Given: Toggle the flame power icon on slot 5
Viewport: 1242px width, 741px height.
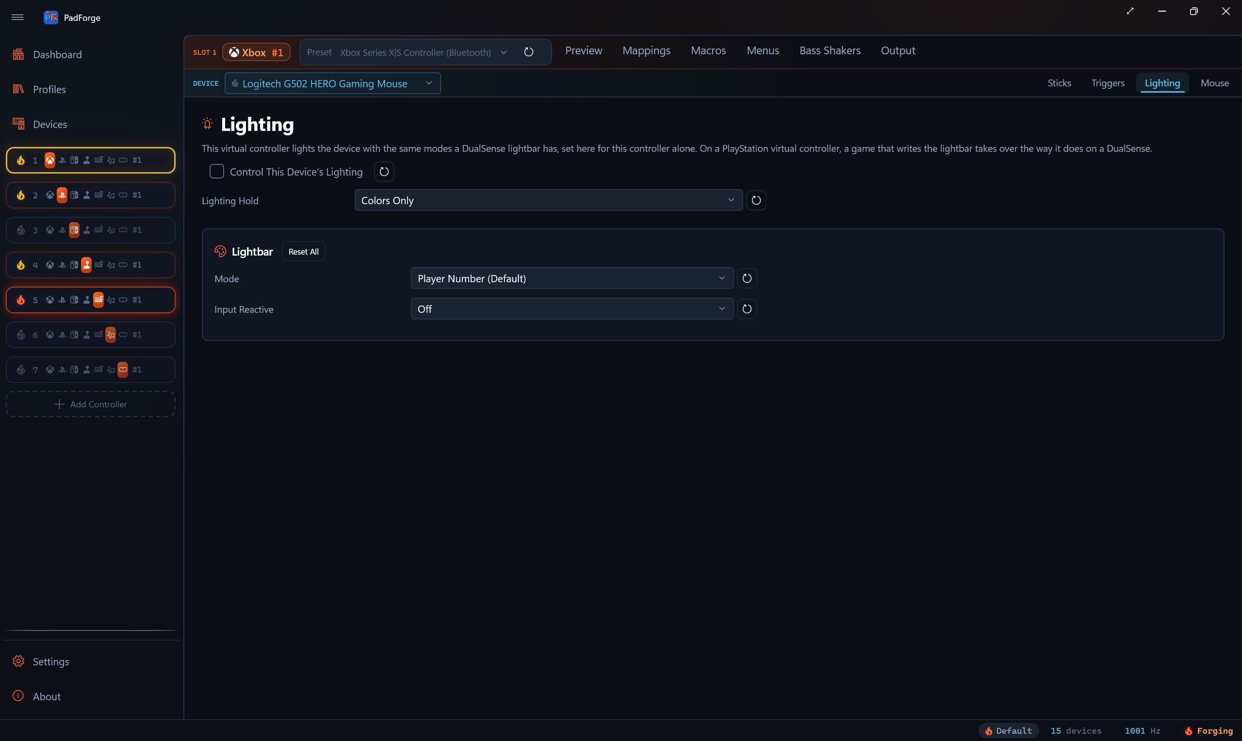Looking at the screenshot, I should (20, 300).
